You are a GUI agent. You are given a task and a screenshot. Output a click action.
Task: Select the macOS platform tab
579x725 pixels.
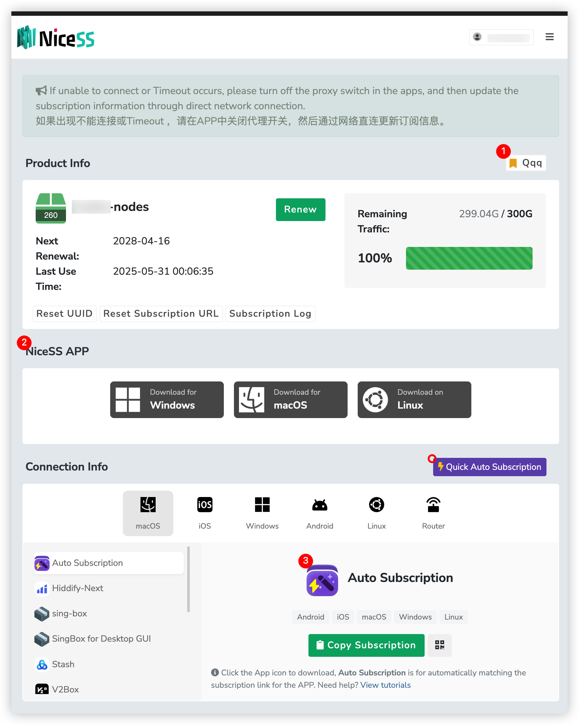click(x=148, y=513)
